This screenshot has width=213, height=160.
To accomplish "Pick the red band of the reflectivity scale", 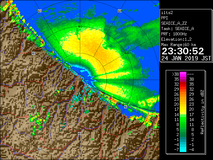I will click(183, 84).
